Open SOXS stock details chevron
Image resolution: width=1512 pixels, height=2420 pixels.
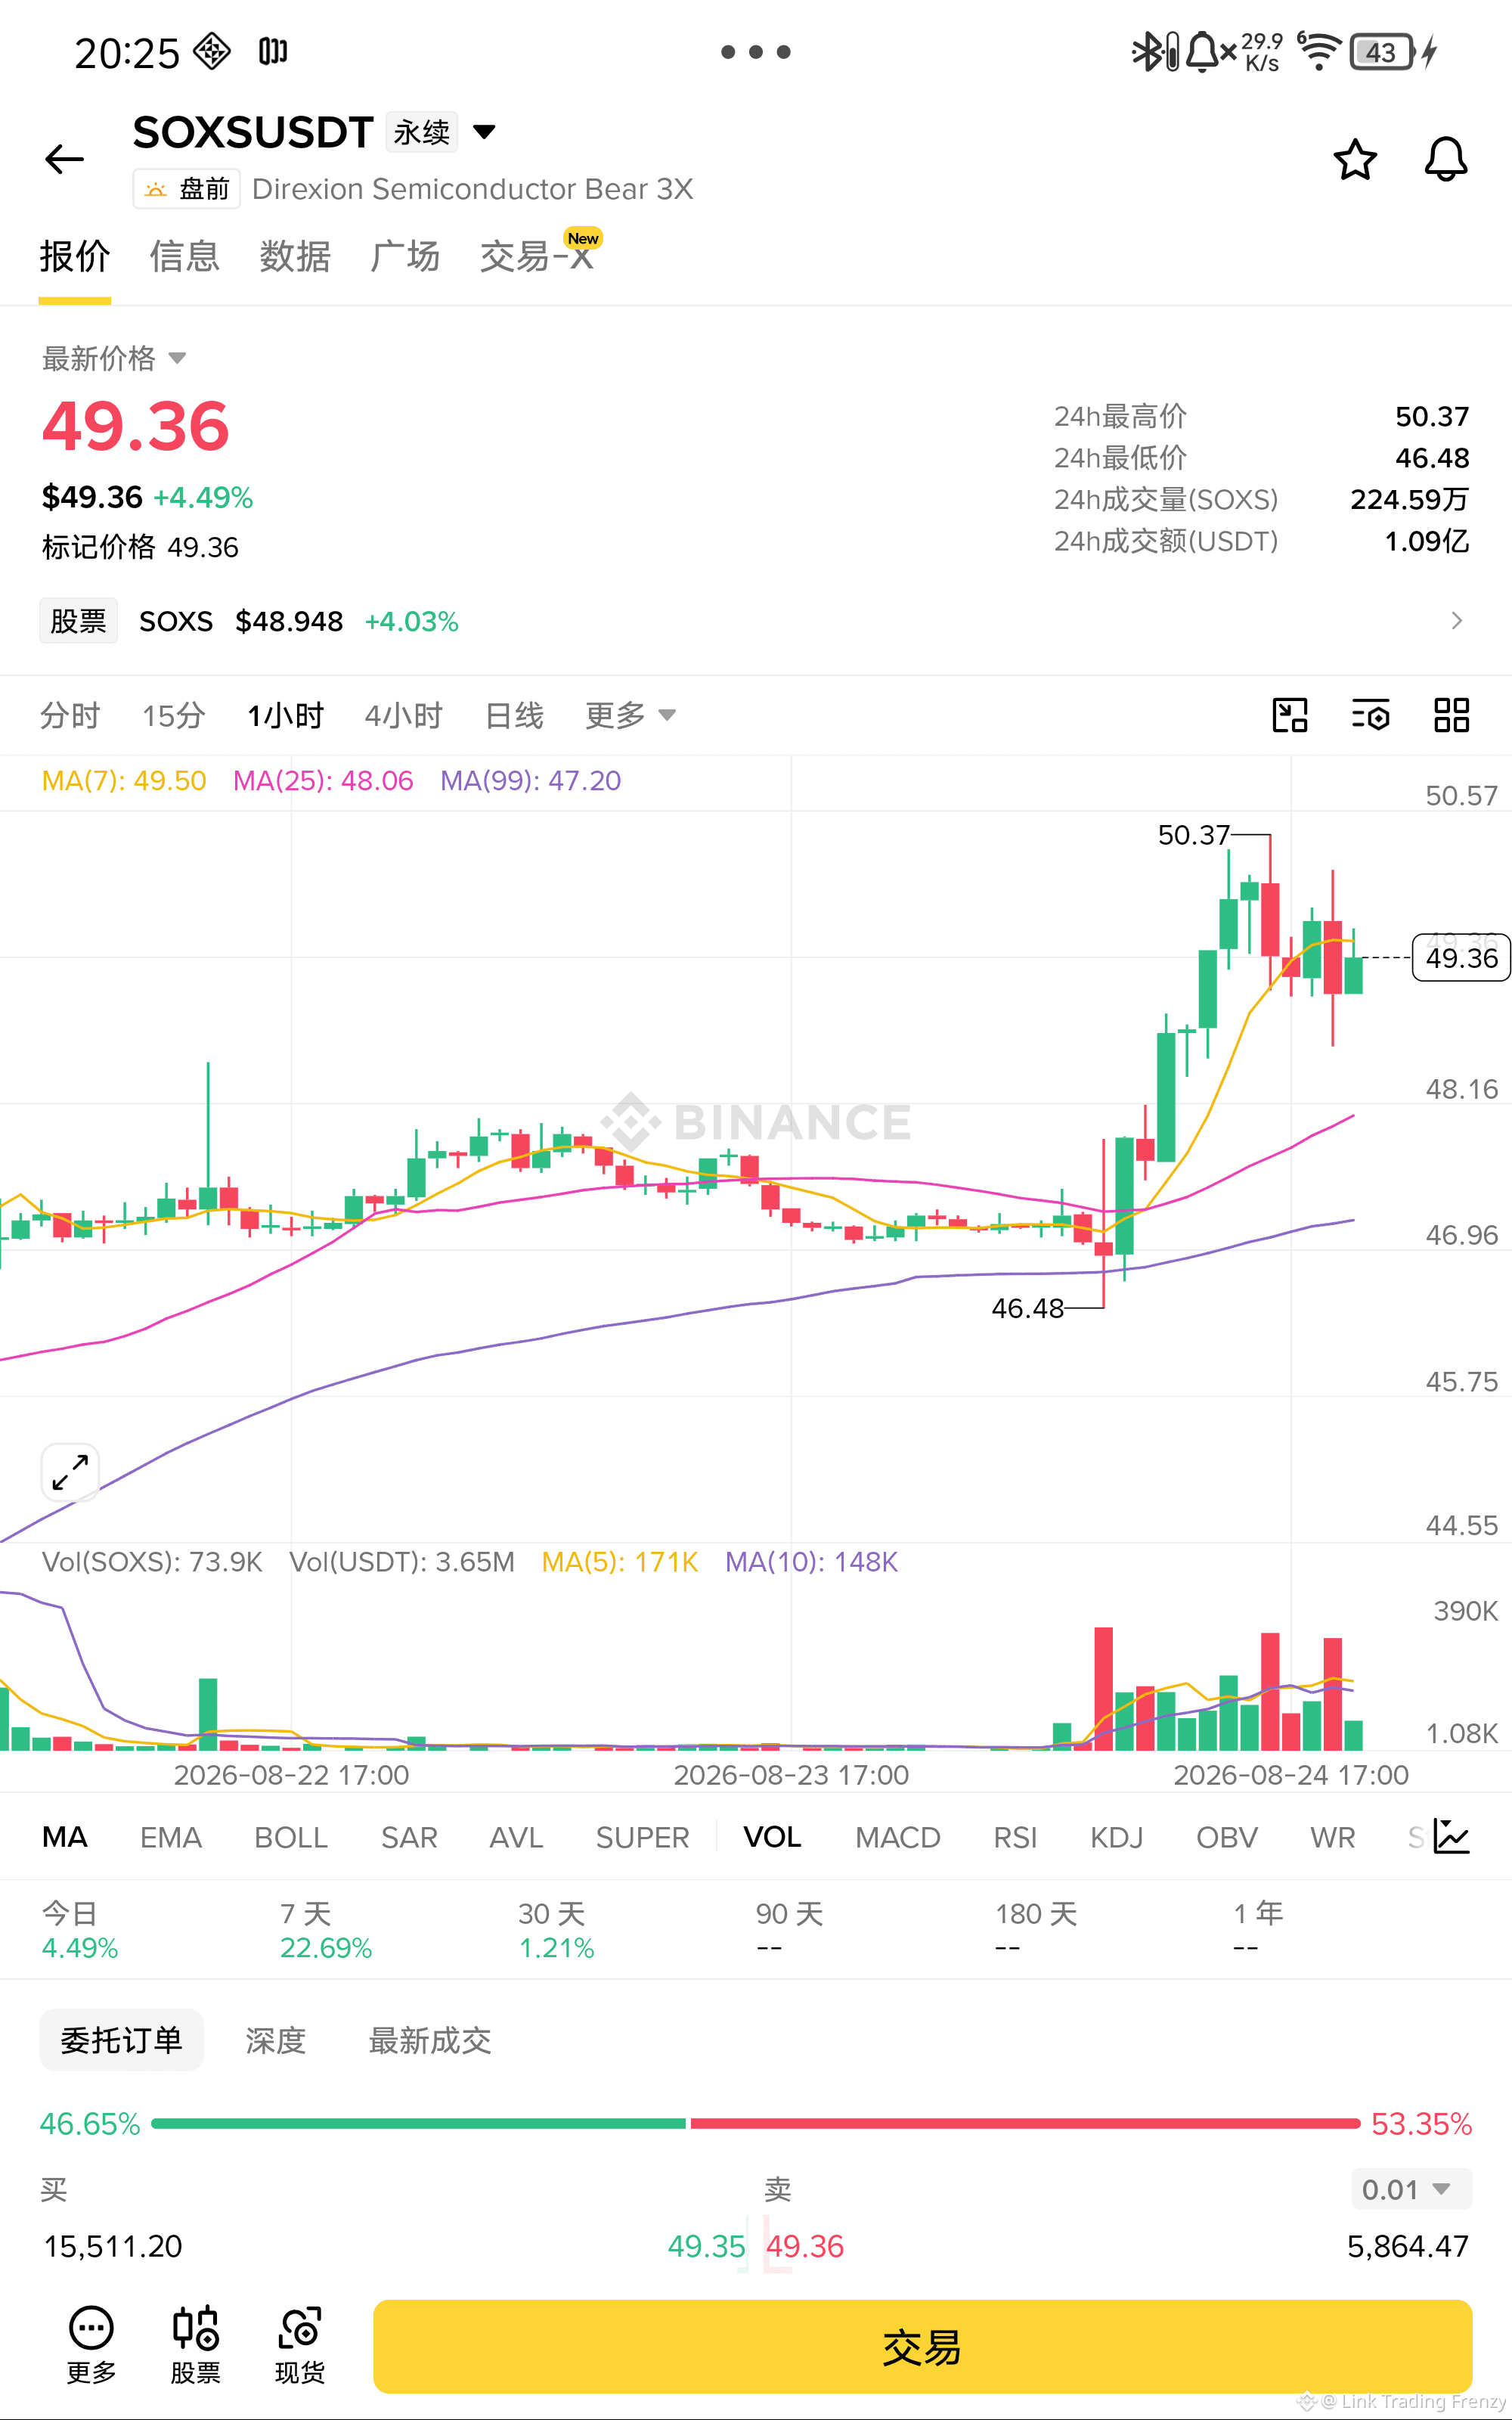[1456, 621]
